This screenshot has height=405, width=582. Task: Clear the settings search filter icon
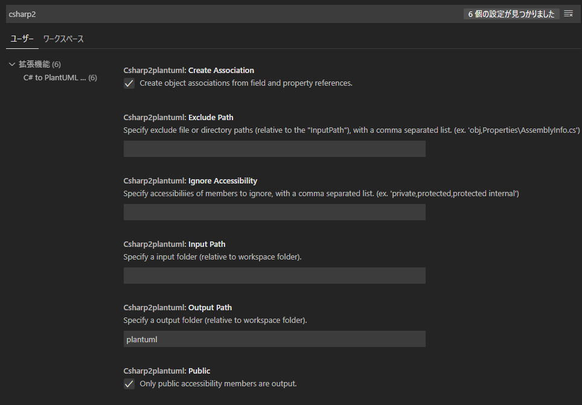pos(568,14)
